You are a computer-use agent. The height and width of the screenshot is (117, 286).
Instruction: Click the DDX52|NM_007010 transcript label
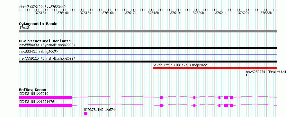pos(34,94)
